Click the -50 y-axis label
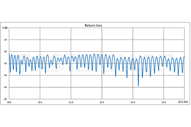Viewport: 191px width, 127px height. [x=5, y=87]
